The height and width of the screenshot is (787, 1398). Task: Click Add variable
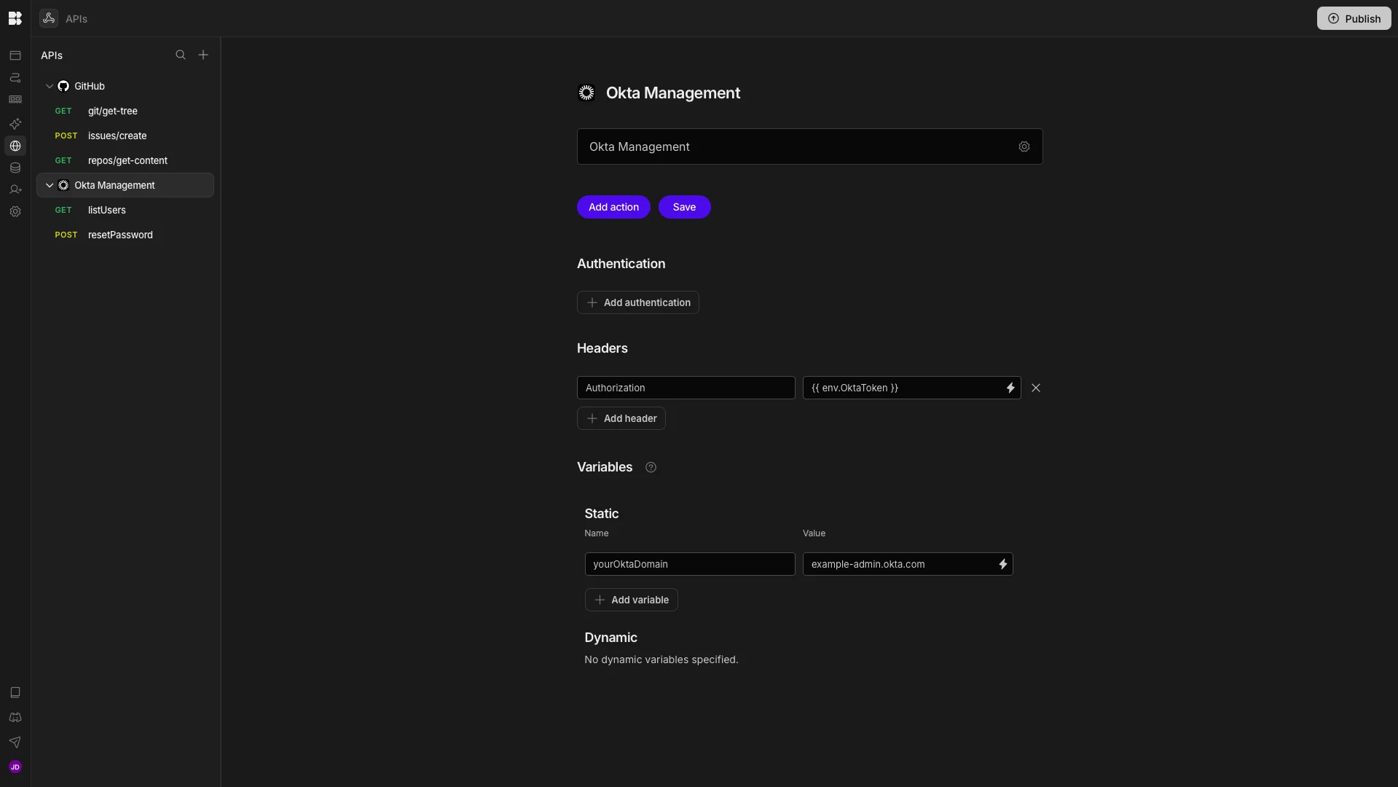tap(632, 600)
